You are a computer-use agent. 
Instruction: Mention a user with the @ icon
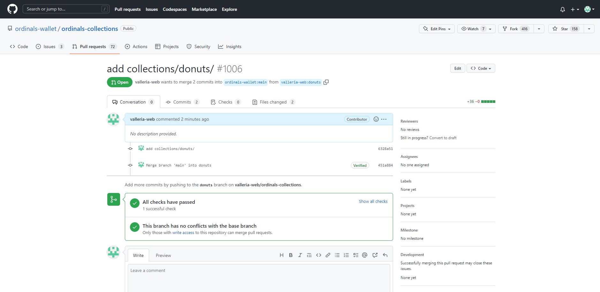[365, 255]
